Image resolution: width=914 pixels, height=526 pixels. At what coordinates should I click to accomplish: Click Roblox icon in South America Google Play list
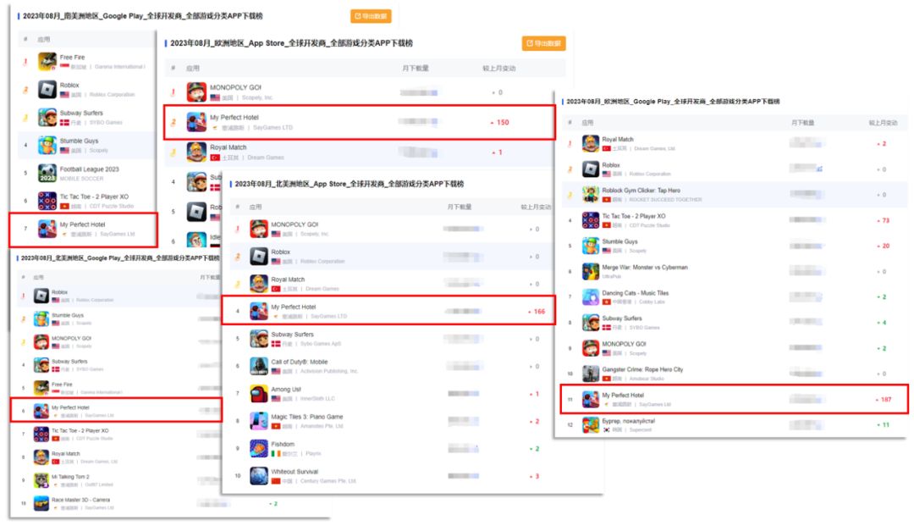pos(47,89)
